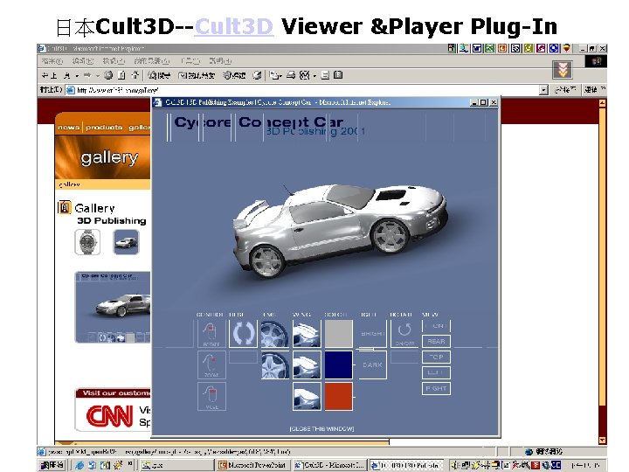Open the news tab on Cycore site

click(x=69, y=128)
